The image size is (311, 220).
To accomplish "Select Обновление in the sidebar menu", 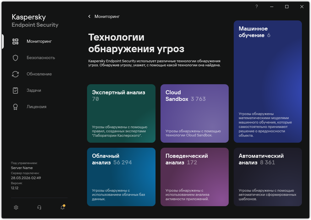I will point(39,74).
